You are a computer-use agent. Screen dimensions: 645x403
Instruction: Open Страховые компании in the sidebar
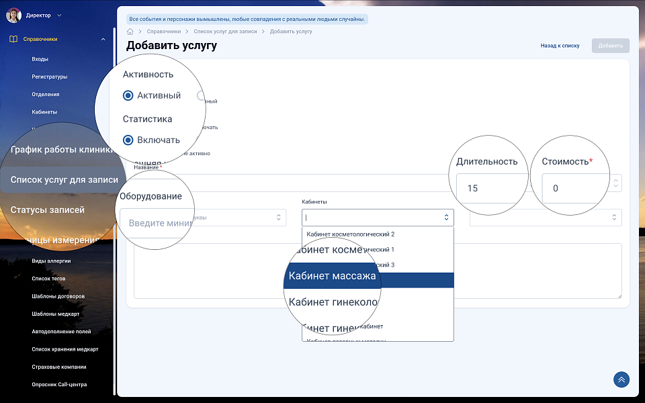(59, 367)
